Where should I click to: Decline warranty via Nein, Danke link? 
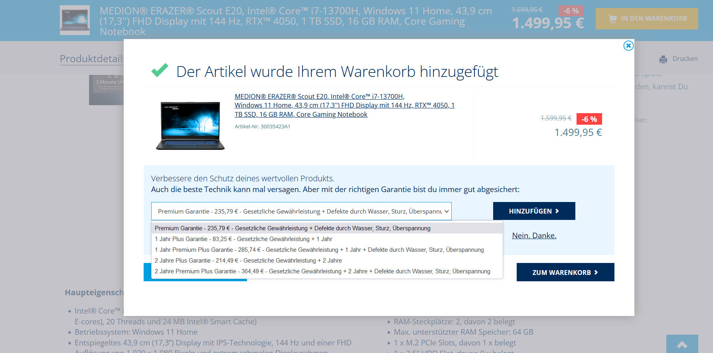(534, 235)
